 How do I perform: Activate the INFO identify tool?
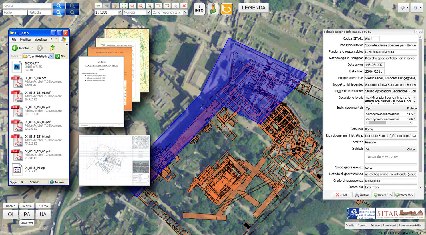pyautogui.click(x=199, y=9)
